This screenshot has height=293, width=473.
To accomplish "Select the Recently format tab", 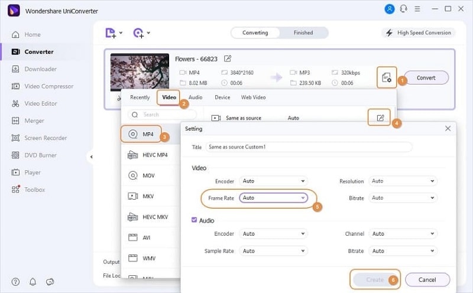I will tap(140, 97).
